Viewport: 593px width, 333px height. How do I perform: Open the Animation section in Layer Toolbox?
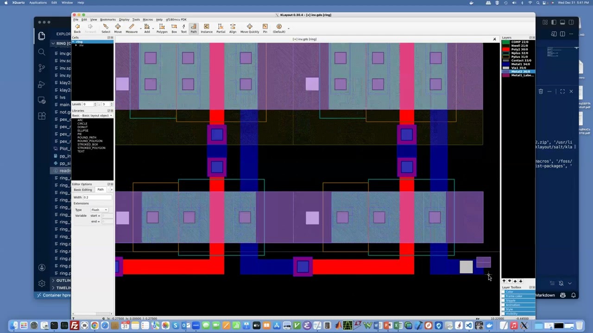(518, 305)
